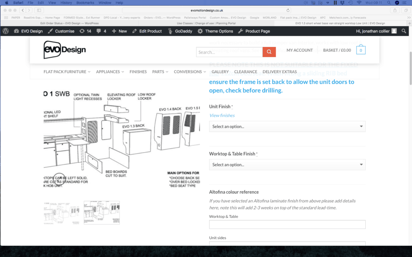
Task: Open GoDaddy admin bar menu
Action: (x=180, y=31)
